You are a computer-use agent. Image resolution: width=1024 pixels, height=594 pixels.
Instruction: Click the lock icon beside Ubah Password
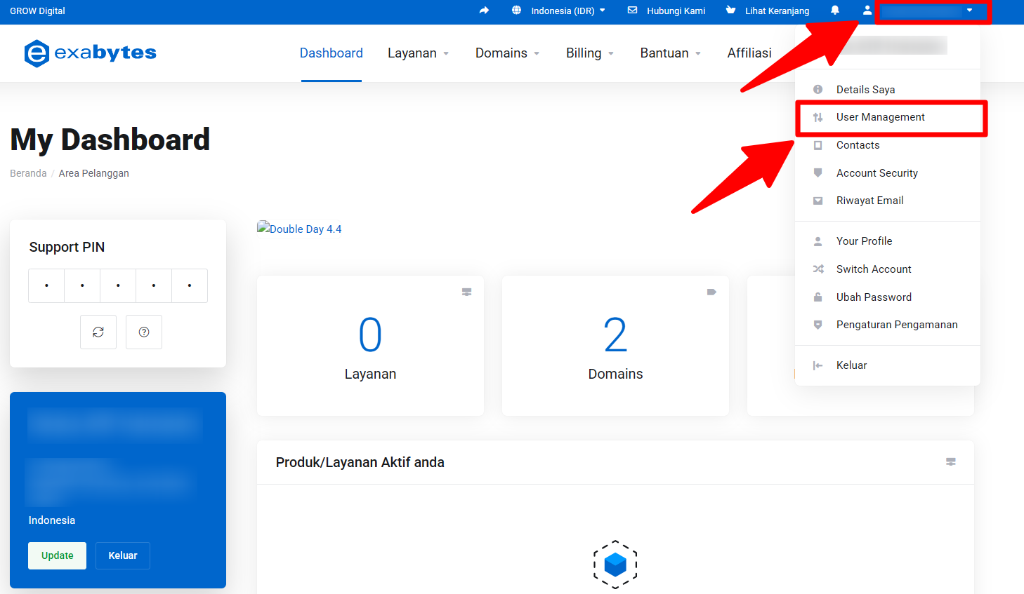click(x=818, y=297)
